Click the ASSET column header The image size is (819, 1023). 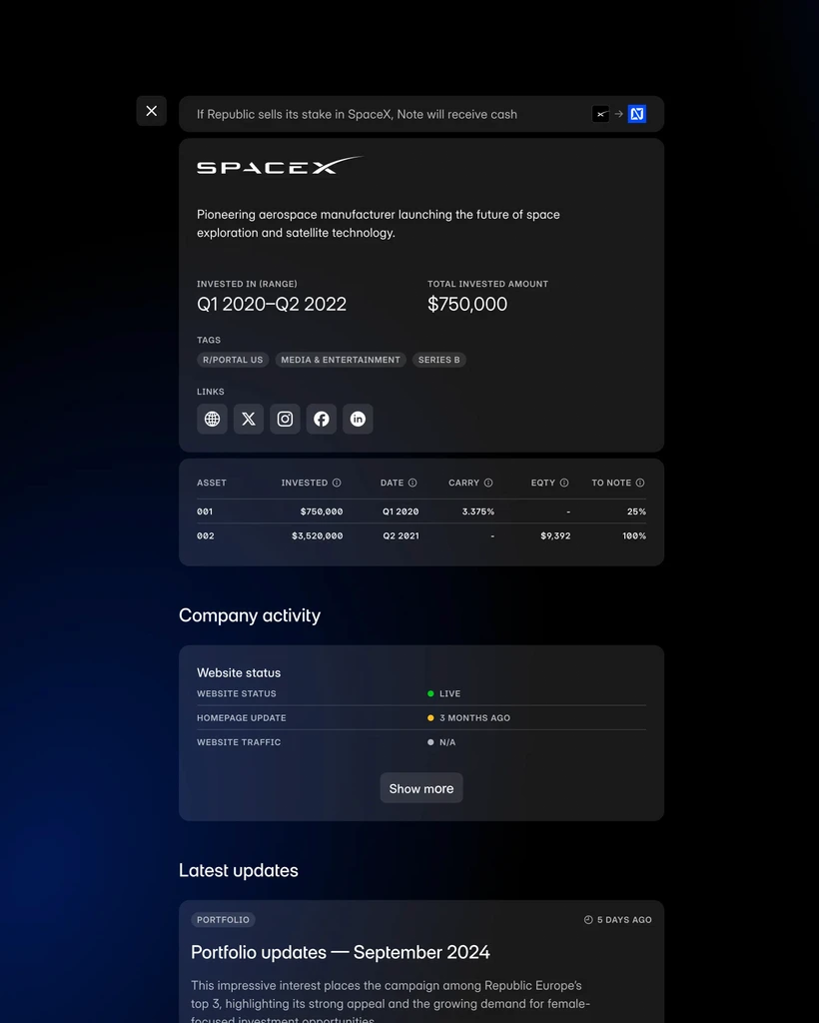point(212,483)
